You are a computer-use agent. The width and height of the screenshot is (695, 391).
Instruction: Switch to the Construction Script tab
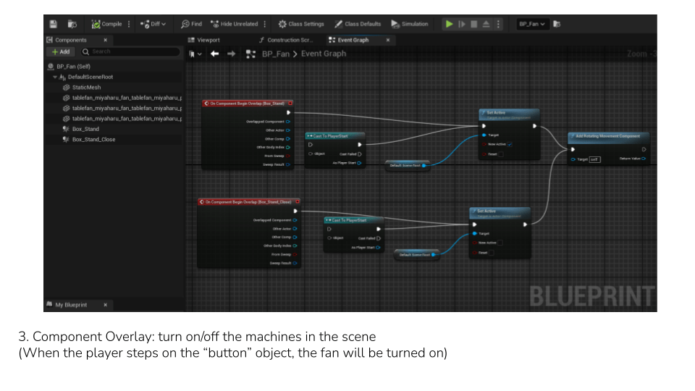pos(285,40)
